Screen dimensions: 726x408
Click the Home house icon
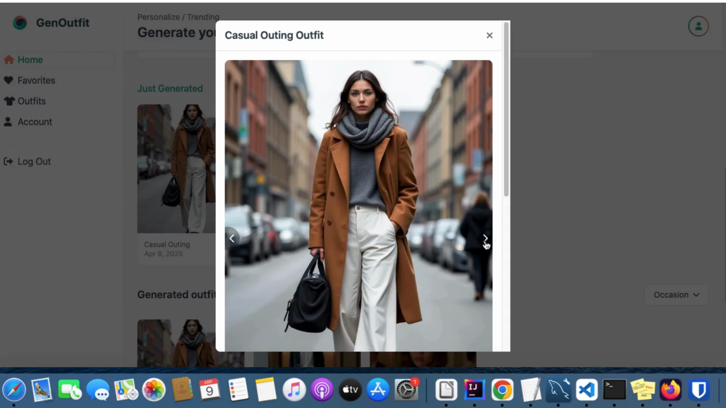[x=9, y=60]
